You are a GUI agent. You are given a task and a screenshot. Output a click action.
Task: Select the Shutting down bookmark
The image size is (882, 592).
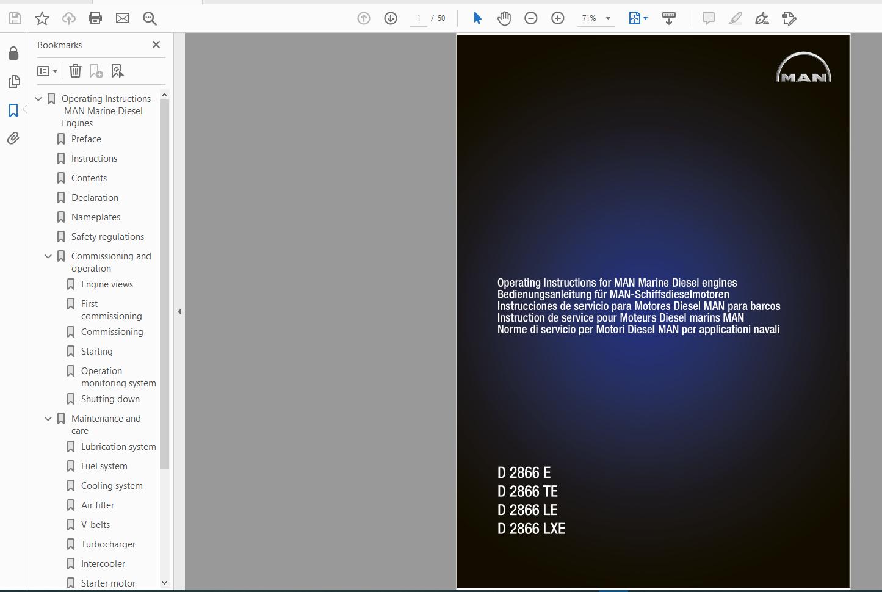(110, 399)
